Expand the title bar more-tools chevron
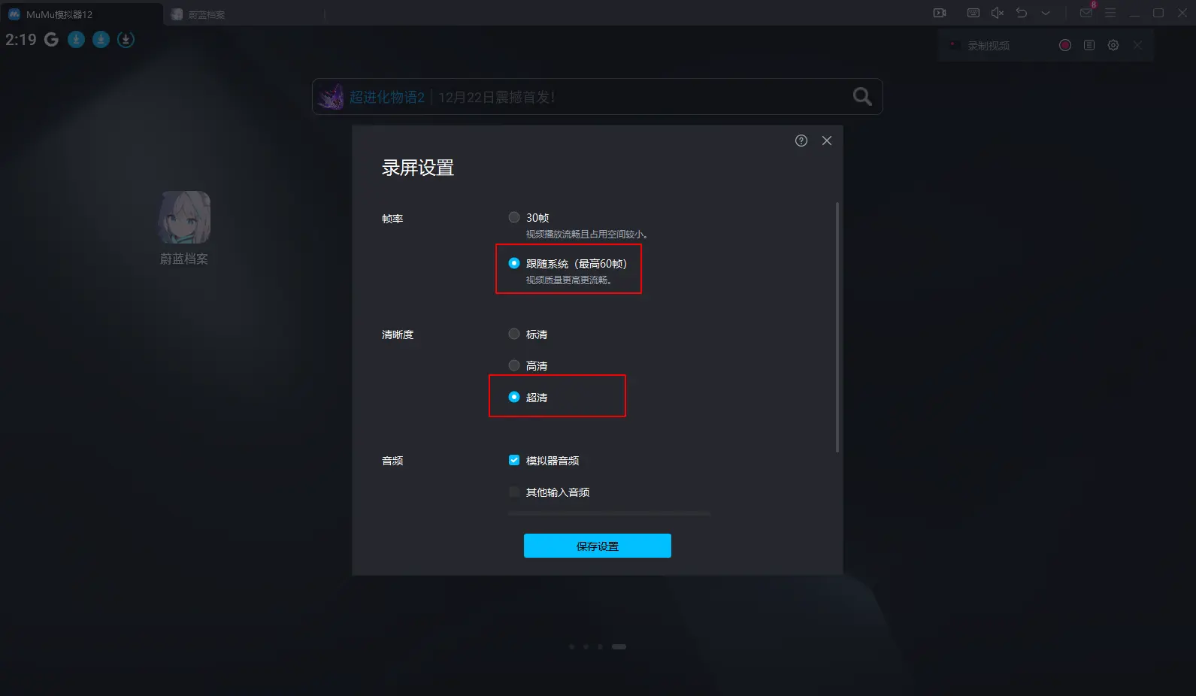 1046,13
